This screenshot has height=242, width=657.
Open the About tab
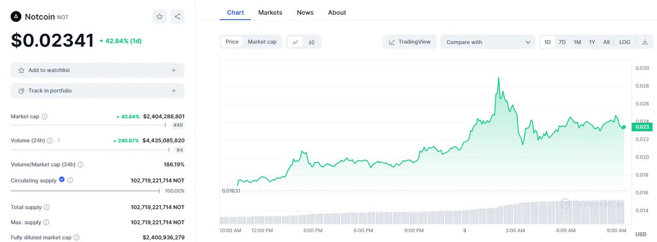coord(337,12)
